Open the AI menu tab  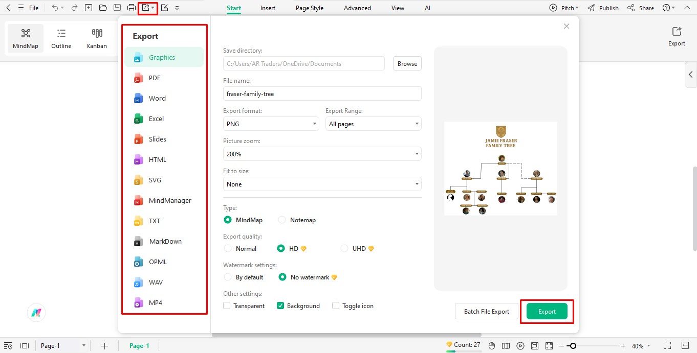tap(427, 8)
